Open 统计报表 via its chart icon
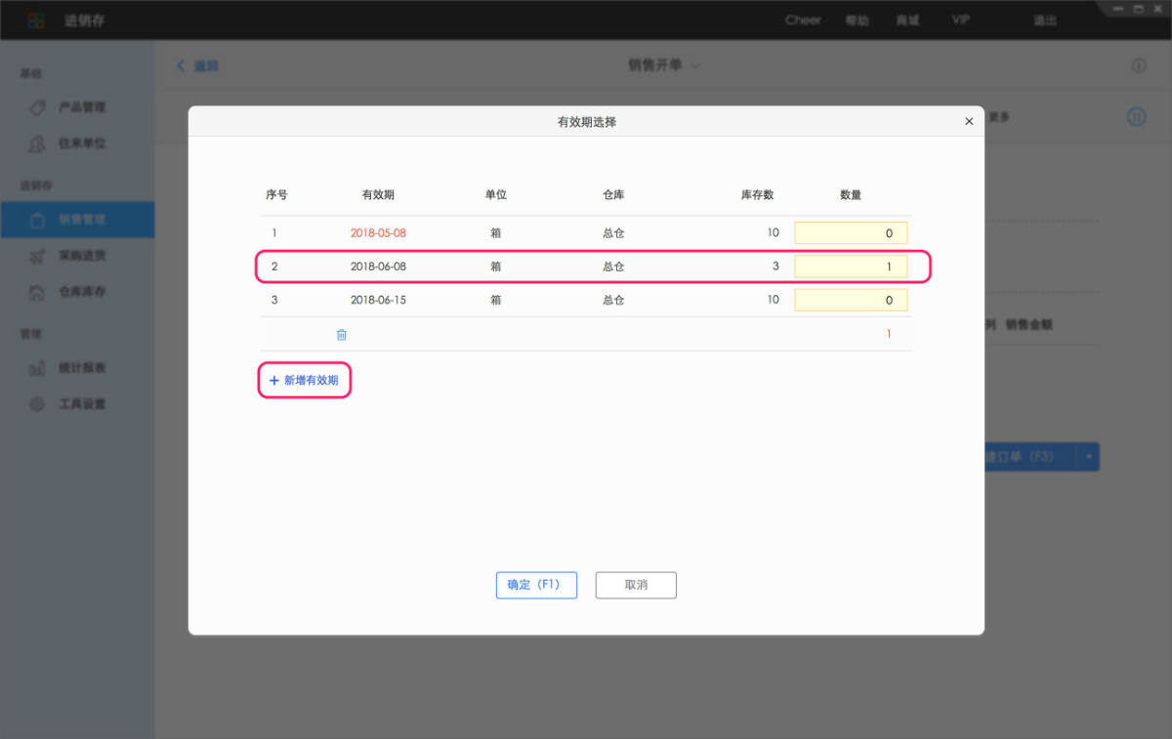Viewport: 1172px width, 739px height. pyautogui.click(x=37, y=368)
